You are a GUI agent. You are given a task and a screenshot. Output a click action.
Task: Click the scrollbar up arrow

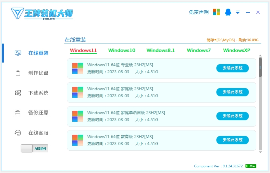260,56
